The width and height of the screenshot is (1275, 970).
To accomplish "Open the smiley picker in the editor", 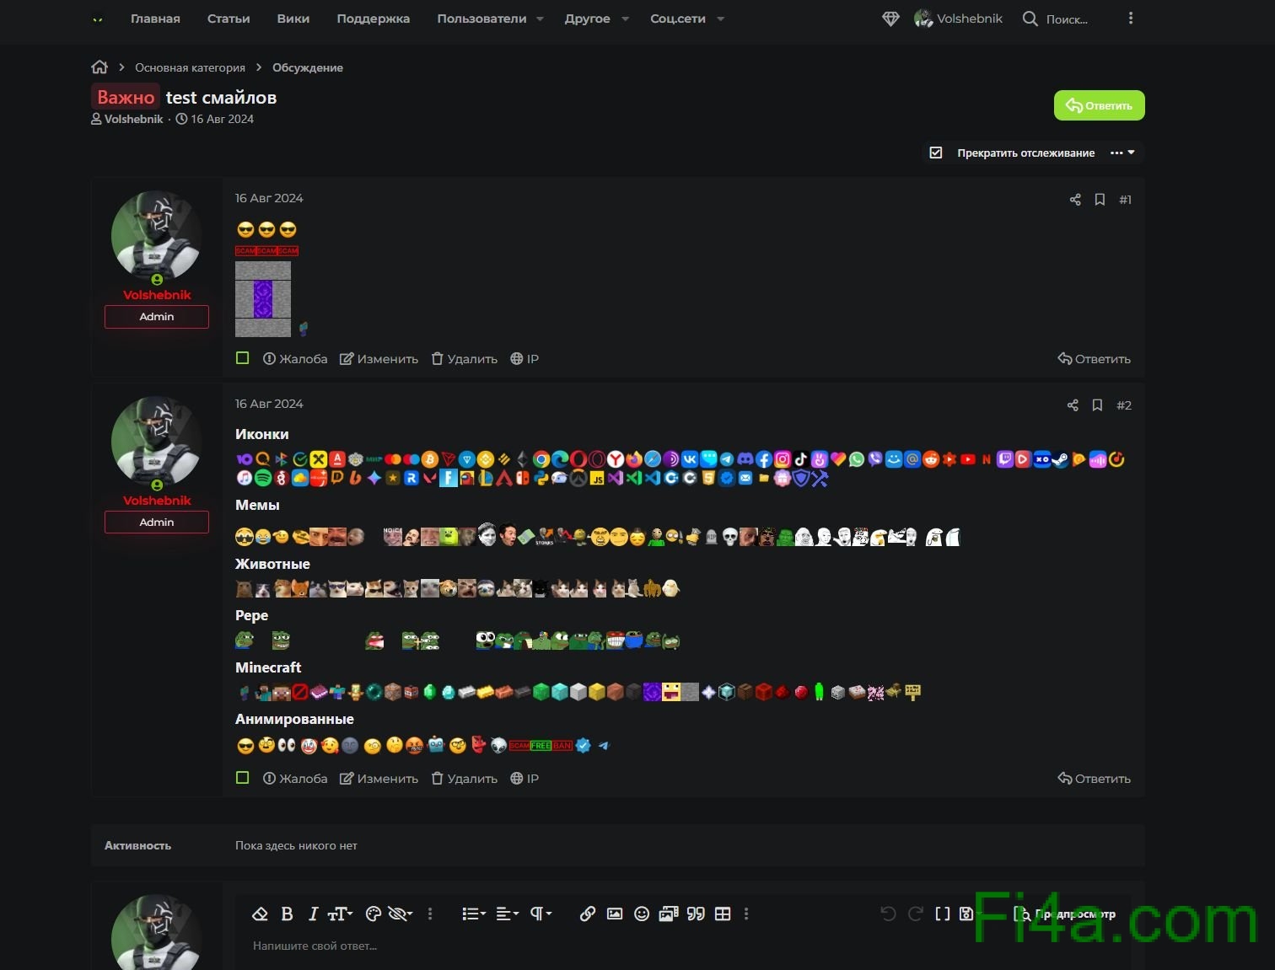I will pyautogui.click(x=642, y=914).
